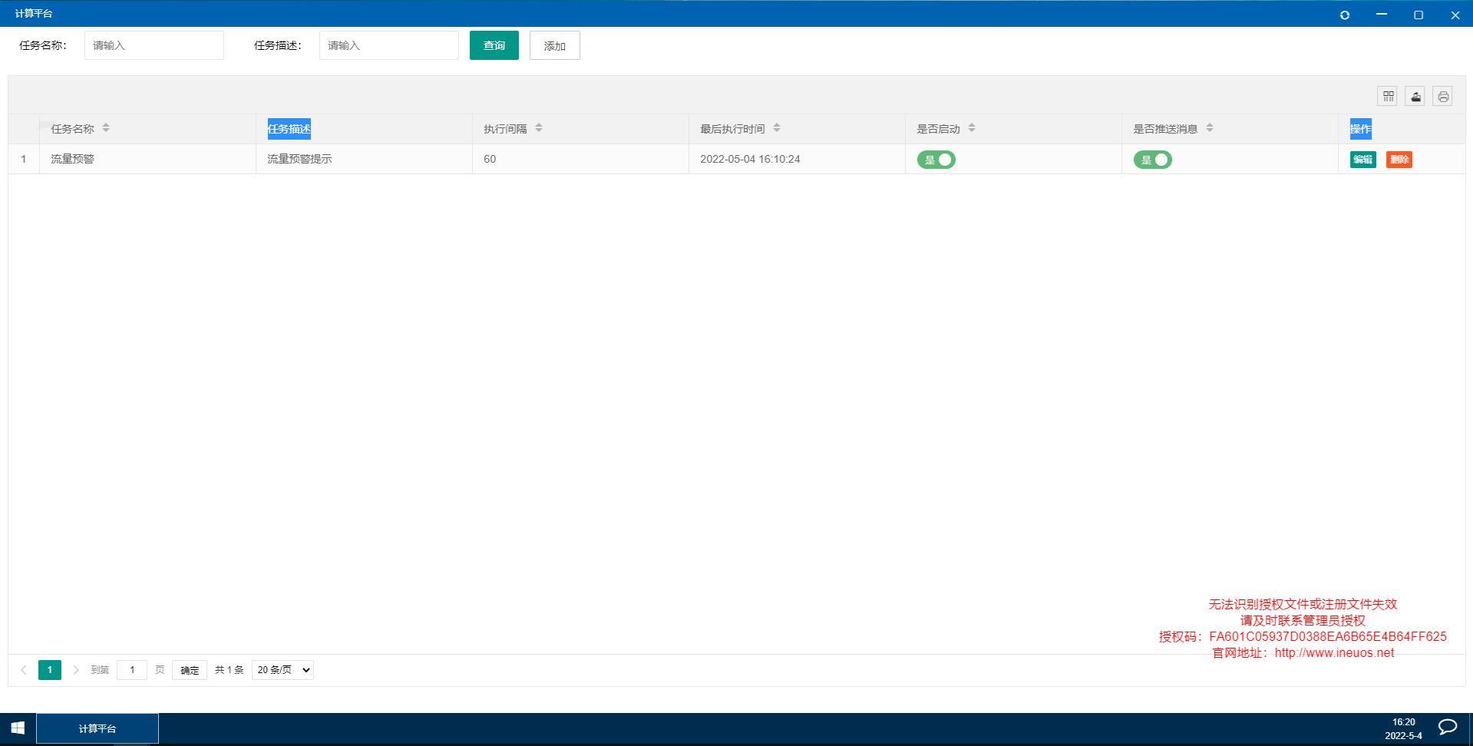
Task: Open the column filter icon
Action: pyautogui.click(x=1388, y=96)
